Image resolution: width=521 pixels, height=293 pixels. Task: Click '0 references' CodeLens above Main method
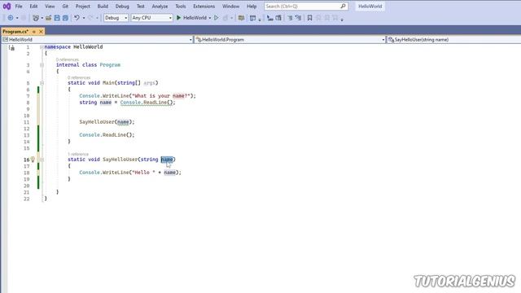point(79,78)
